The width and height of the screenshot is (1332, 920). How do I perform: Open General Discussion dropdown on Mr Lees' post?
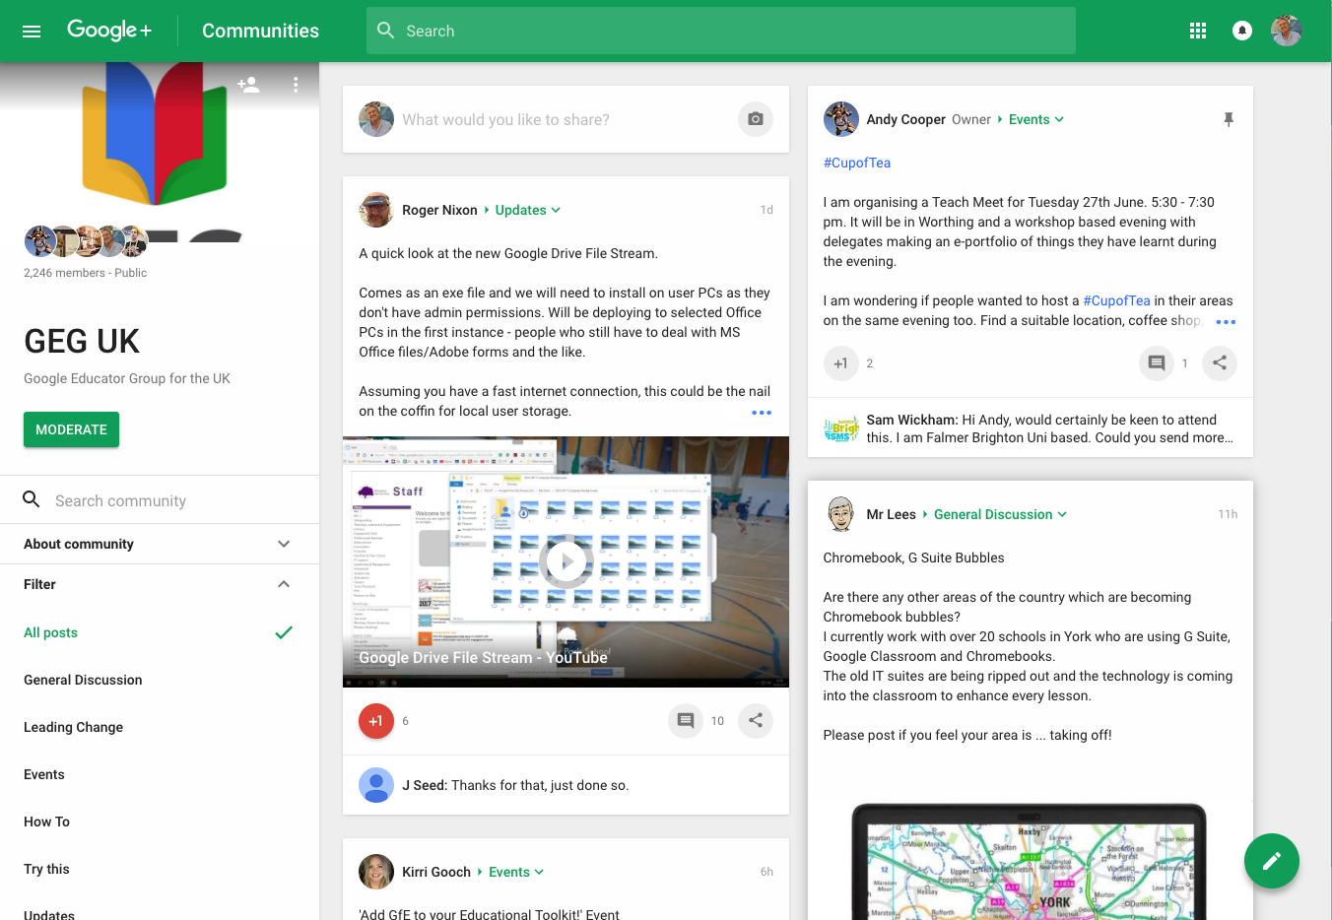click(1000, 514)
